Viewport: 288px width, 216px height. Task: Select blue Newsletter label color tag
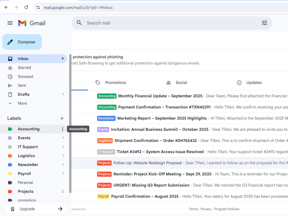point(10,165)
